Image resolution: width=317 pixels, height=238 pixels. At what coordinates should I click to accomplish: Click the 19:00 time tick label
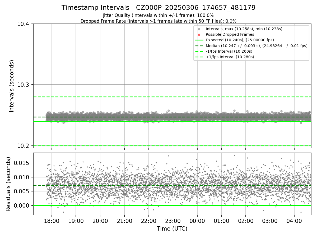pyautogui.click(x=76, y=221)
